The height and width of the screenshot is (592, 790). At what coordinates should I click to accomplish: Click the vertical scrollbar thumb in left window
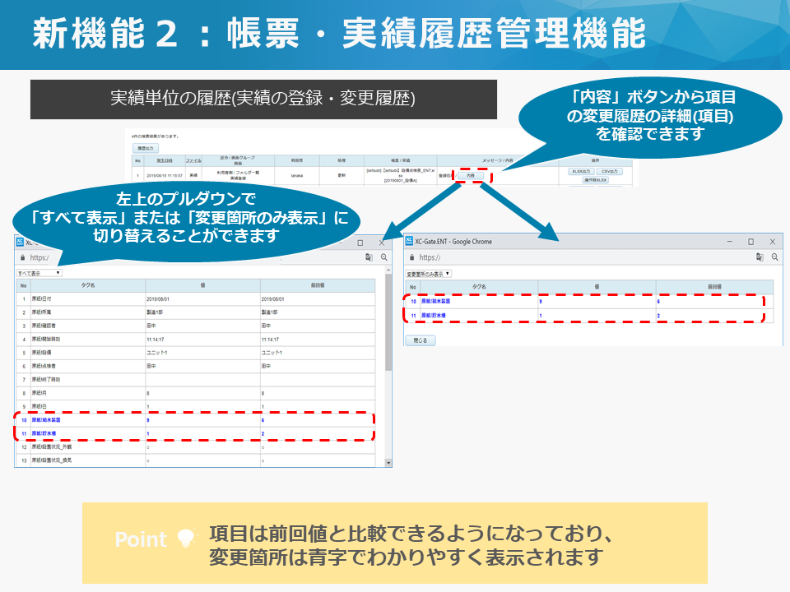point(388,322)
